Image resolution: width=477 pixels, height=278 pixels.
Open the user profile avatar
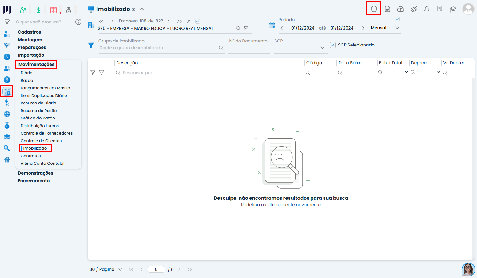click(468, 9)
